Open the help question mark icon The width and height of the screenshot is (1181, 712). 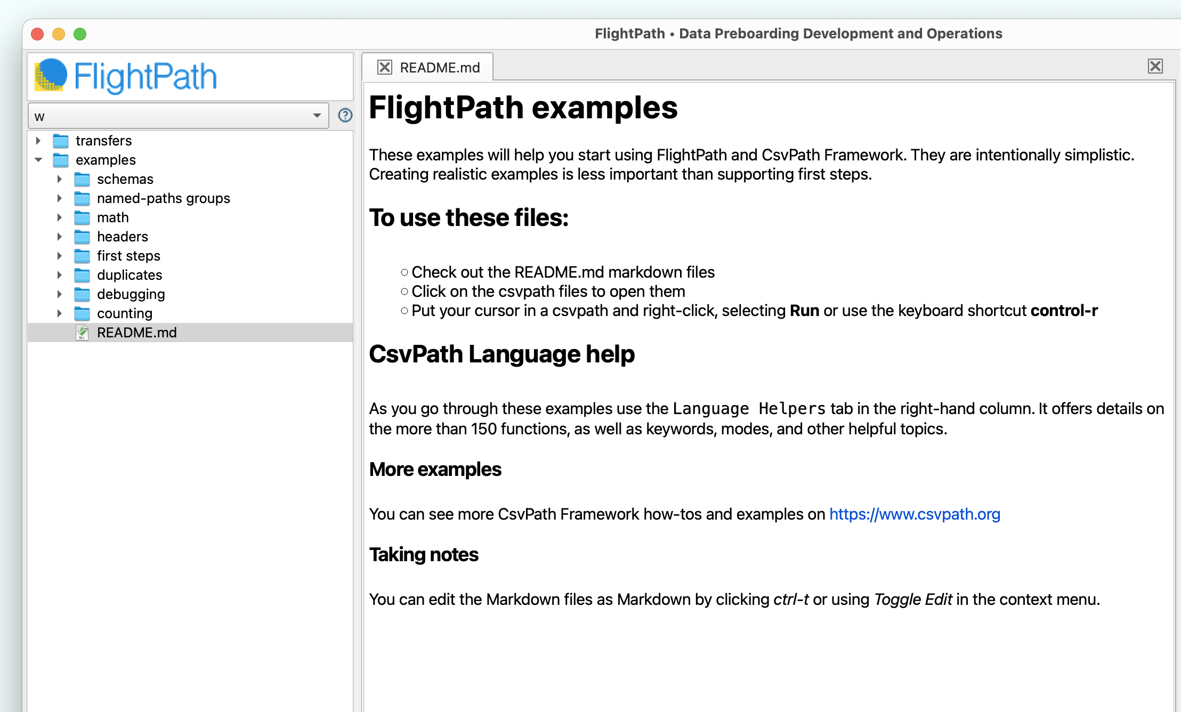click(x=345, y=115)
